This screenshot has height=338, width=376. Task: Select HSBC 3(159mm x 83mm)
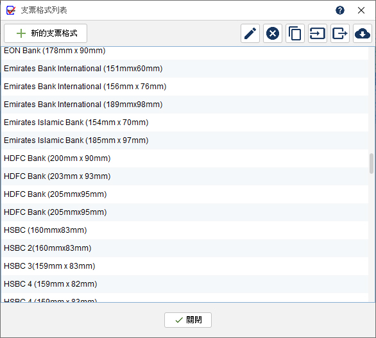point(185,266)
